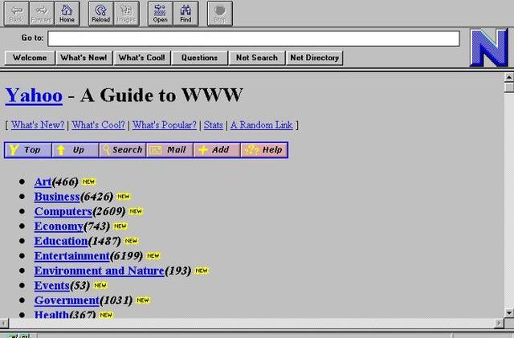Click the Forward arrow toolbar icon
This screenshot has width=514, height=338.
click(x=41, y=13)
